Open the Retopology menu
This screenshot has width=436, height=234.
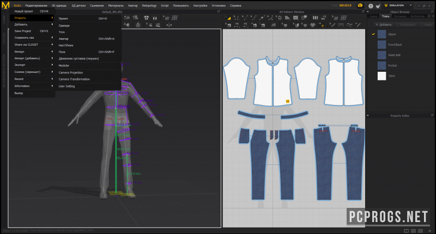pyautogui.click(x=149, y=5)
